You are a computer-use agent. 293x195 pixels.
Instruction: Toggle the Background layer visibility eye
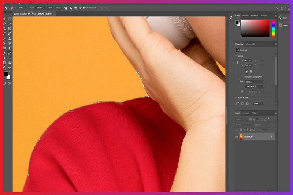(237, 137)
